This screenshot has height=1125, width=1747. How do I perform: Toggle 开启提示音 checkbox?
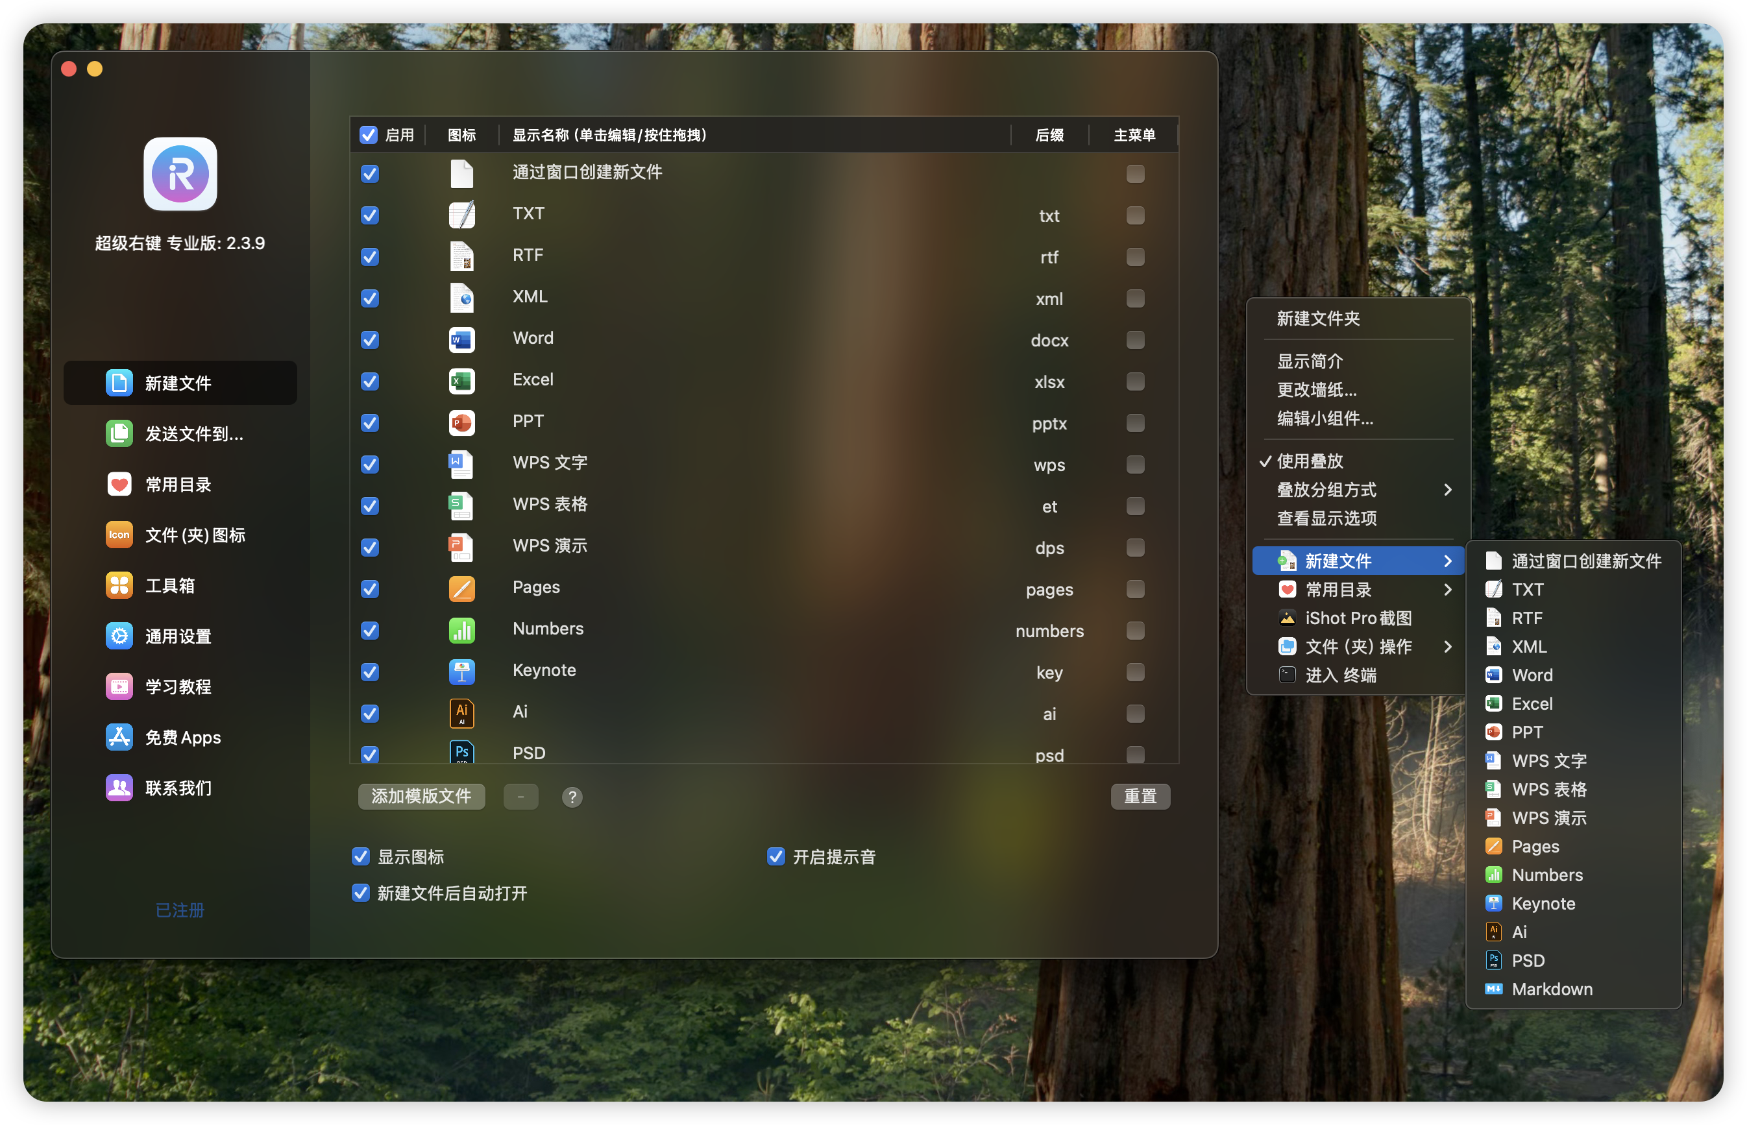[x=776, y=856]
